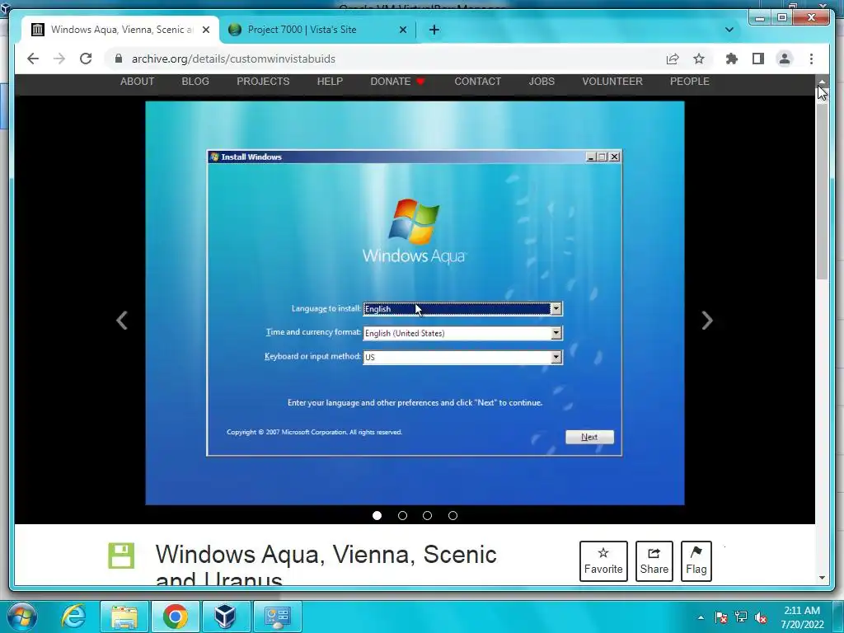Image resolution: width=844 pixels, height=633 pixels.
Task: Click the Chrome taskbar icon
Action: [x=175, y=617]
